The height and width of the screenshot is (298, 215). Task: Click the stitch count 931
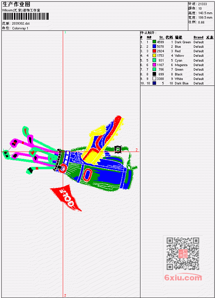click(161, 61)
